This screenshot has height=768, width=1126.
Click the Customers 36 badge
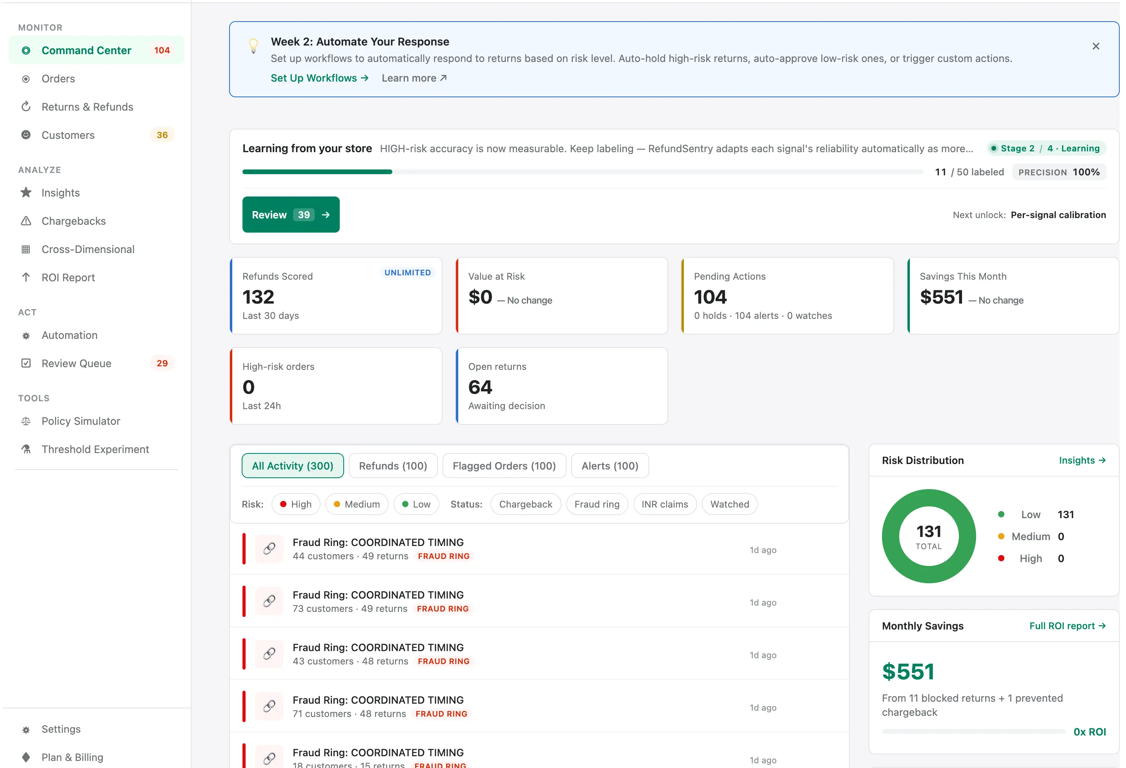coord(162,135)
